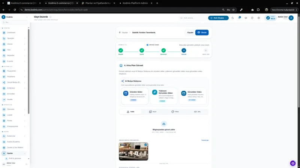Screen dimensions: 300x168
Task: Open the E-posta sidebar icon
Action: [x=4, y=61]
